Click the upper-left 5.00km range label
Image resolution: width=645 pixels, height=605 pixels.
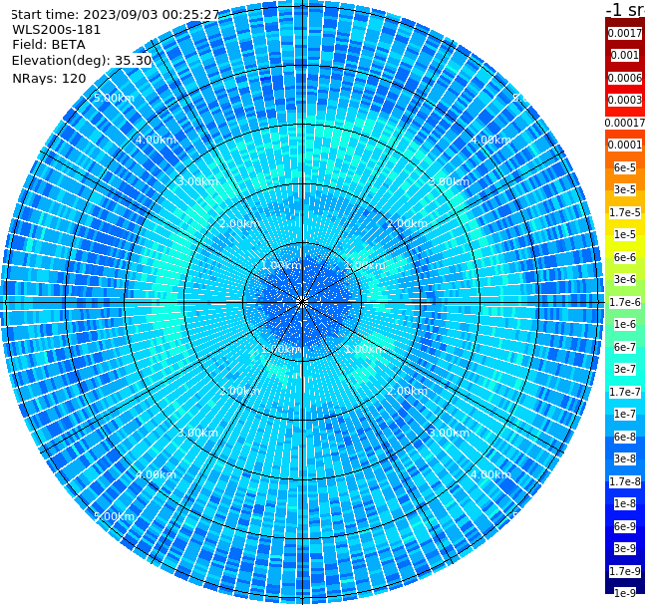114,98
